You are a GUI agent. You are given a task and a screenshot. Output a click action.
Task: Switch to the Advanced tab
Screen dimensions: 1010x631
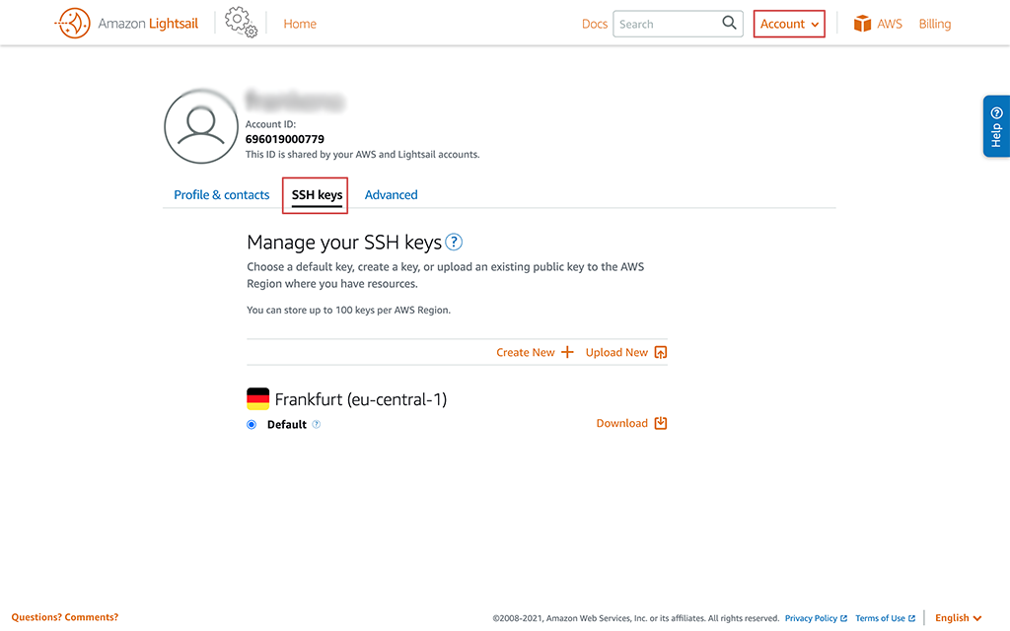(391, 195)
